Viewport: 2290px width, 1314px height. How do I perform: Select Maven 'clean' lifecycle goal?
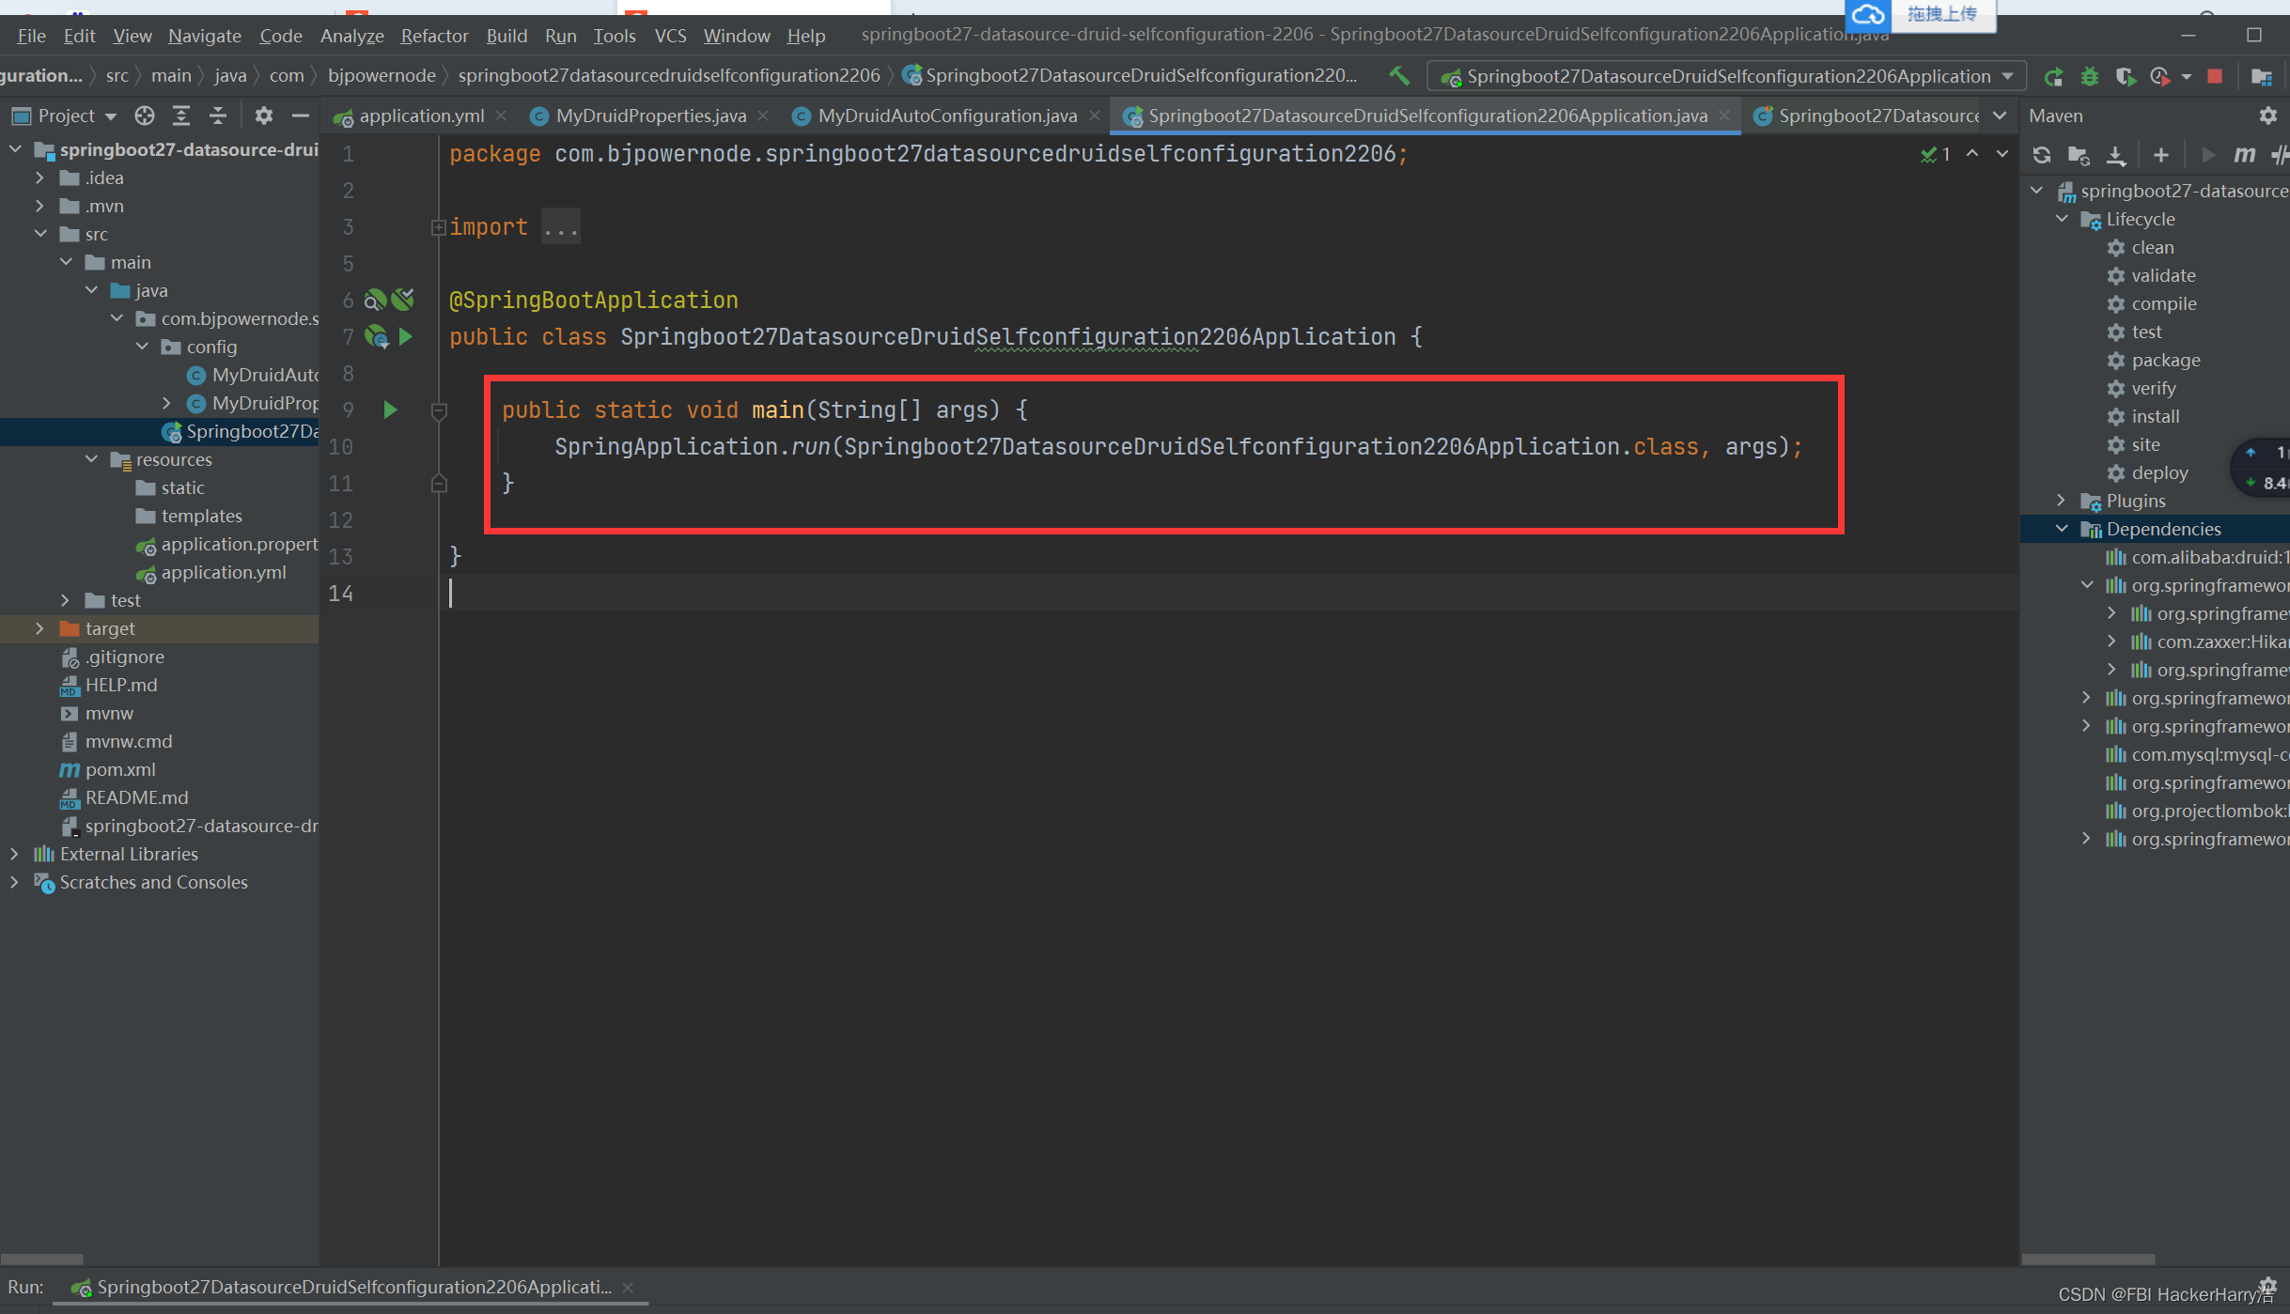pyautogui.click(x=2152, y=247)
